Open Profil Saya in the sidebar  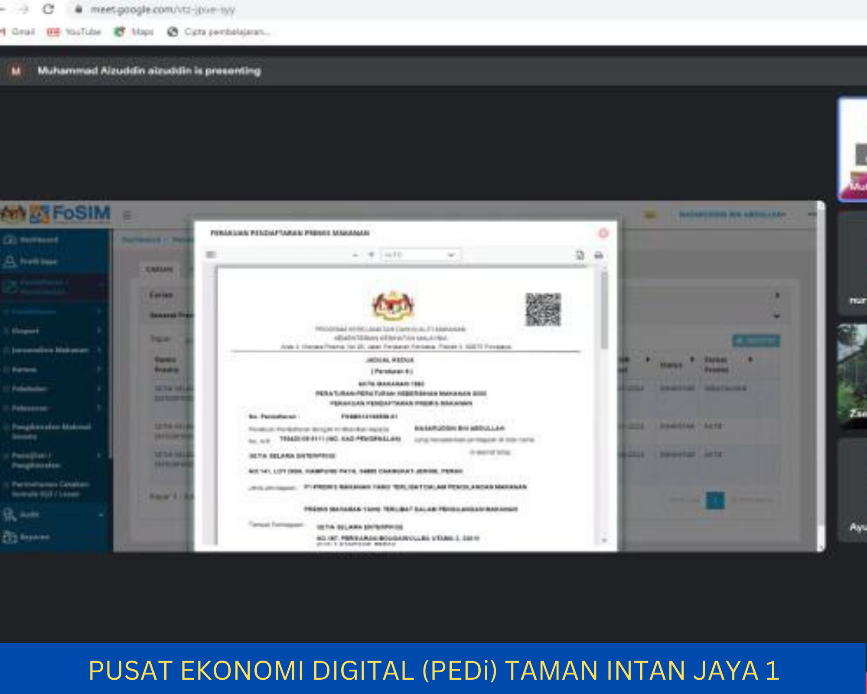click(30, 261)
